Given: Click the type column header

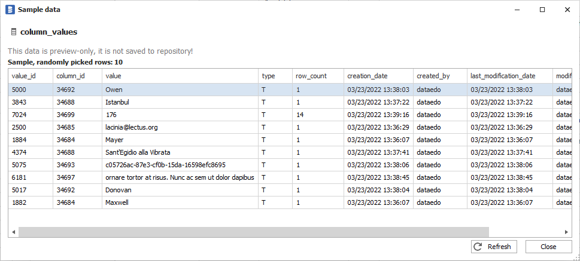Looking at the screenshot, I should (x=274, y=76).
